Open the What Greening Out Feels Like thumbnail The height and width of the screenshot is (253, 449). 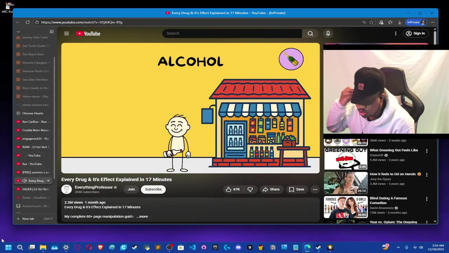[x=346, y=159]
